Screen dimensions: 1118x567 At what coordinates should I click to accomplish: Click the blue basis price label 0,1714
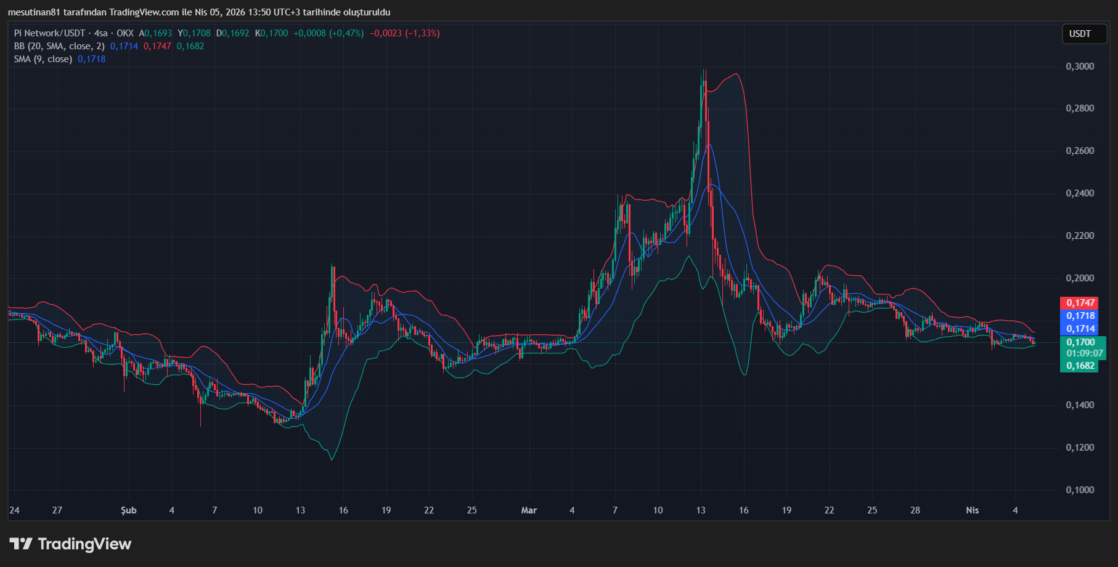click(x=1080, y=328)
